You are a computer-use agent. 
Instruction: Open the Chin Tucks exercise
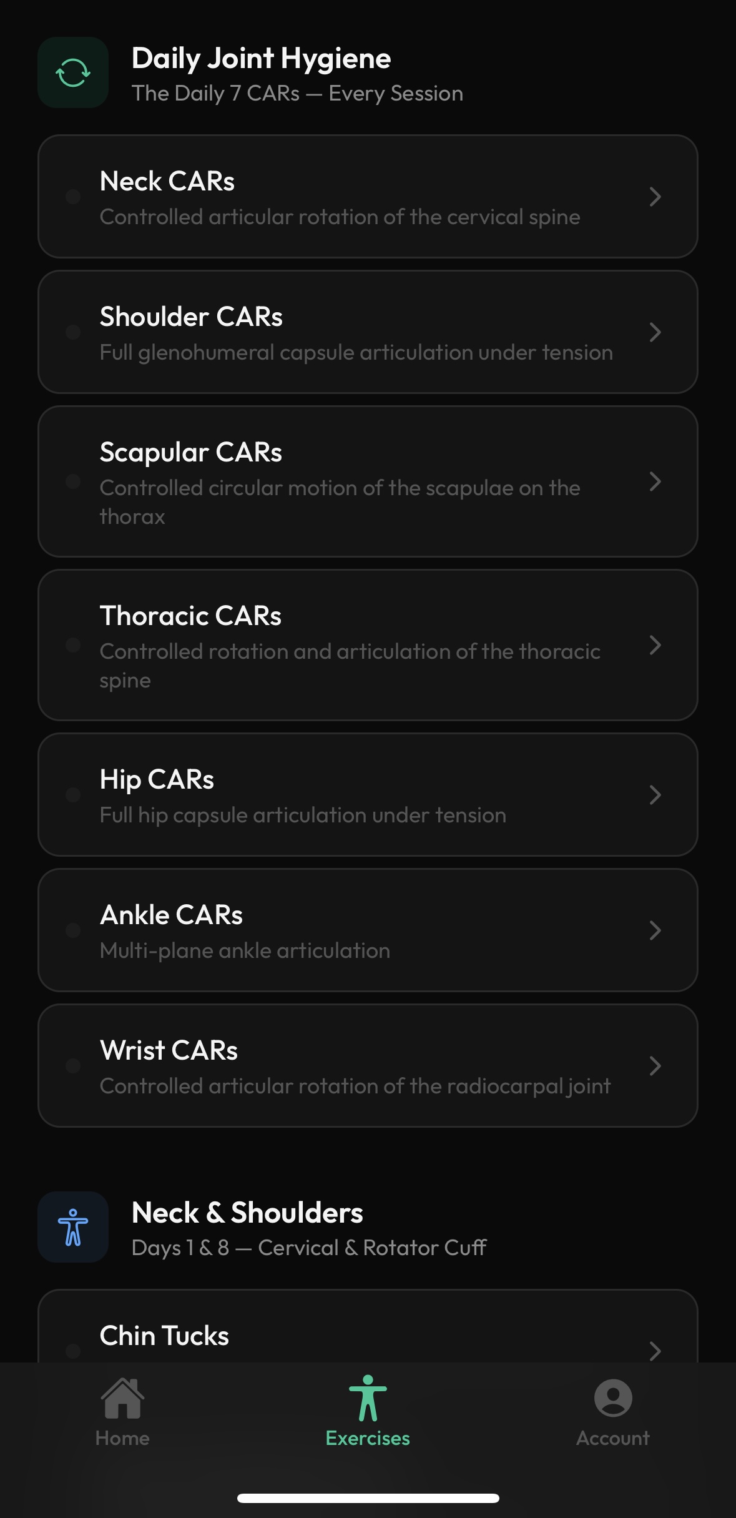[164, 1336]
